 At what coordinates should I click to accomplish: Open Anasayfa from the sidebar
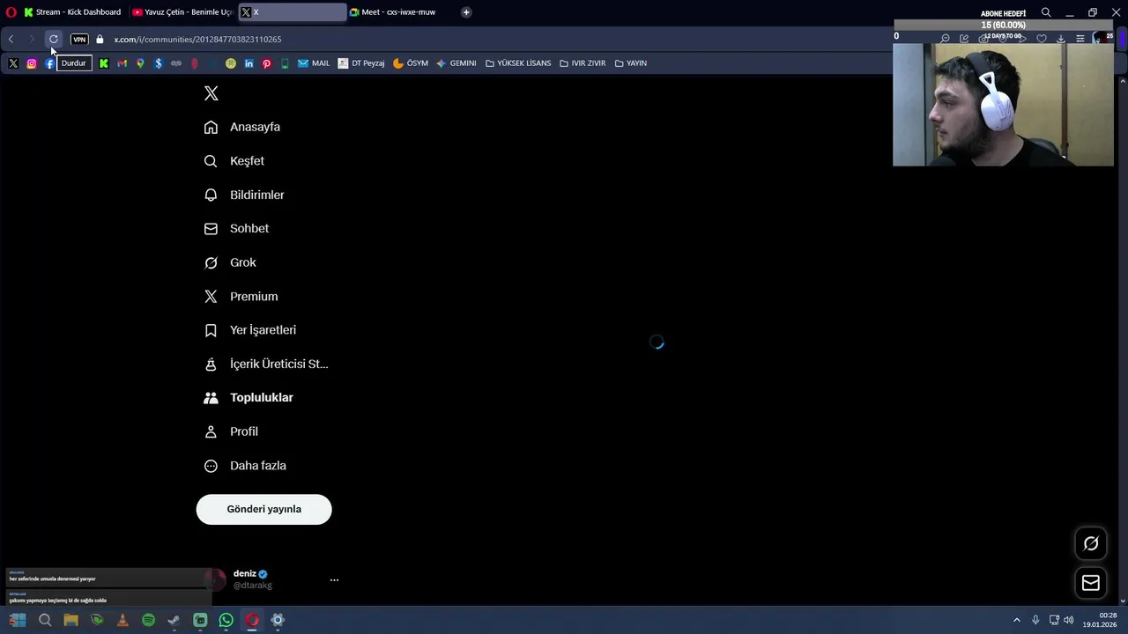pyautogui.click(x=241, y=127)
